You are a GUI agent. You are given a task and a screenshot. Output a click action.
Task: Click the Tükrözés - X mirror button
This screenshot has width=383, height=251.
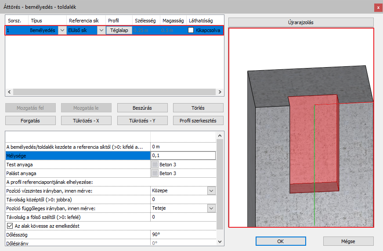86,121
